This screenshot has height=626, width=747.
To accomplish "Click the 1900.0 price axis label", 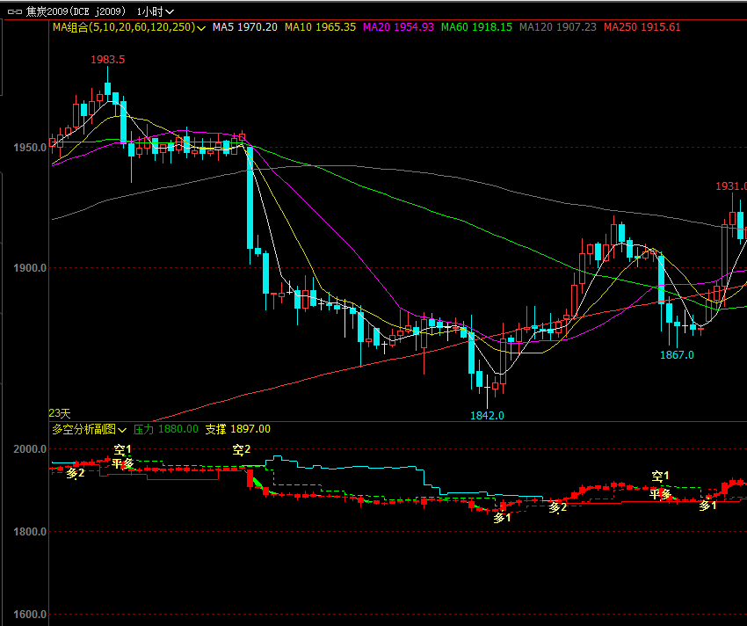I will click(30, 268).
